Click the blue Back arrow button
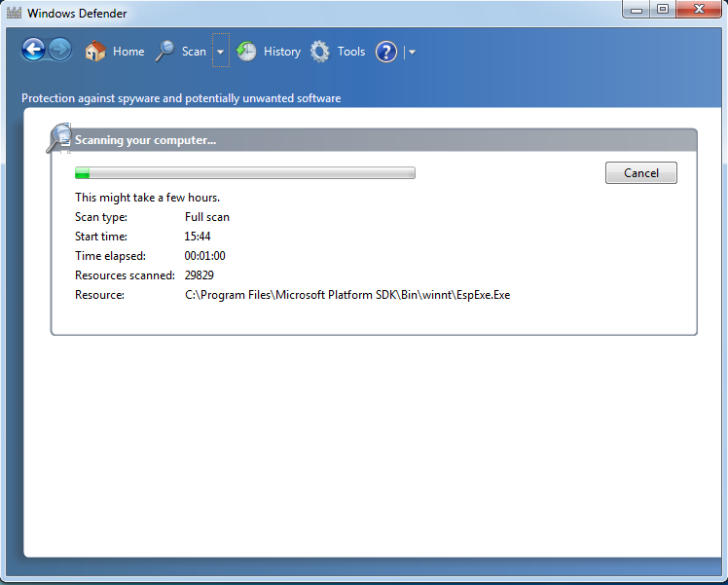This screenshot has height=585, width=728. click(33, 51)
